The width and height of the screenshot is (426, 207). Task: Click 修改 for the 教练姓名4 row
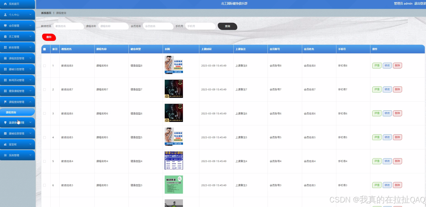pyautogui.click(x=387, y=161)
